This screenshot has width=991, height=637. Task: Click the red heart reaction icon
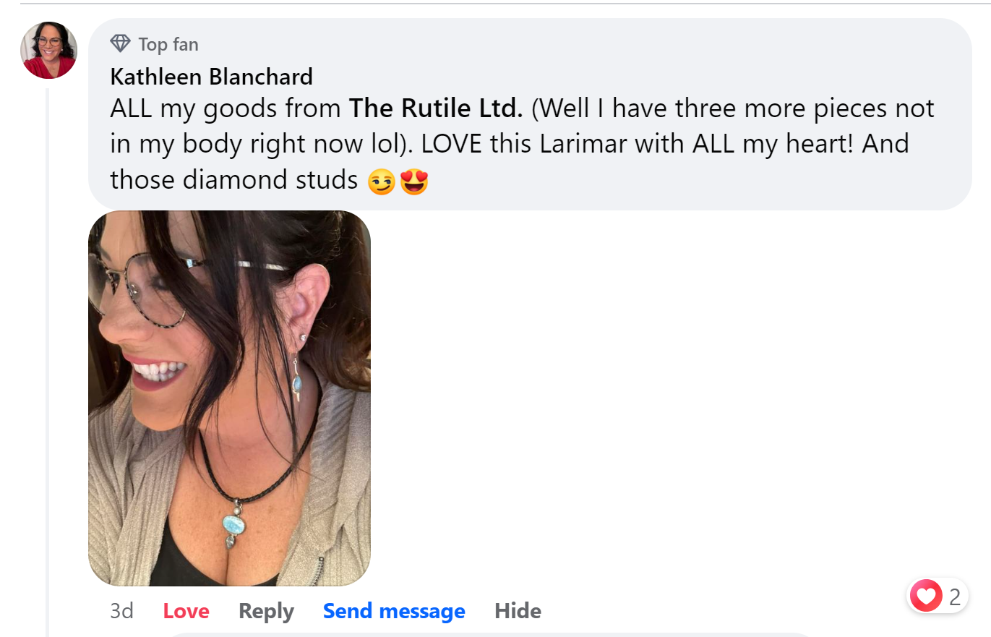(926, 597)
